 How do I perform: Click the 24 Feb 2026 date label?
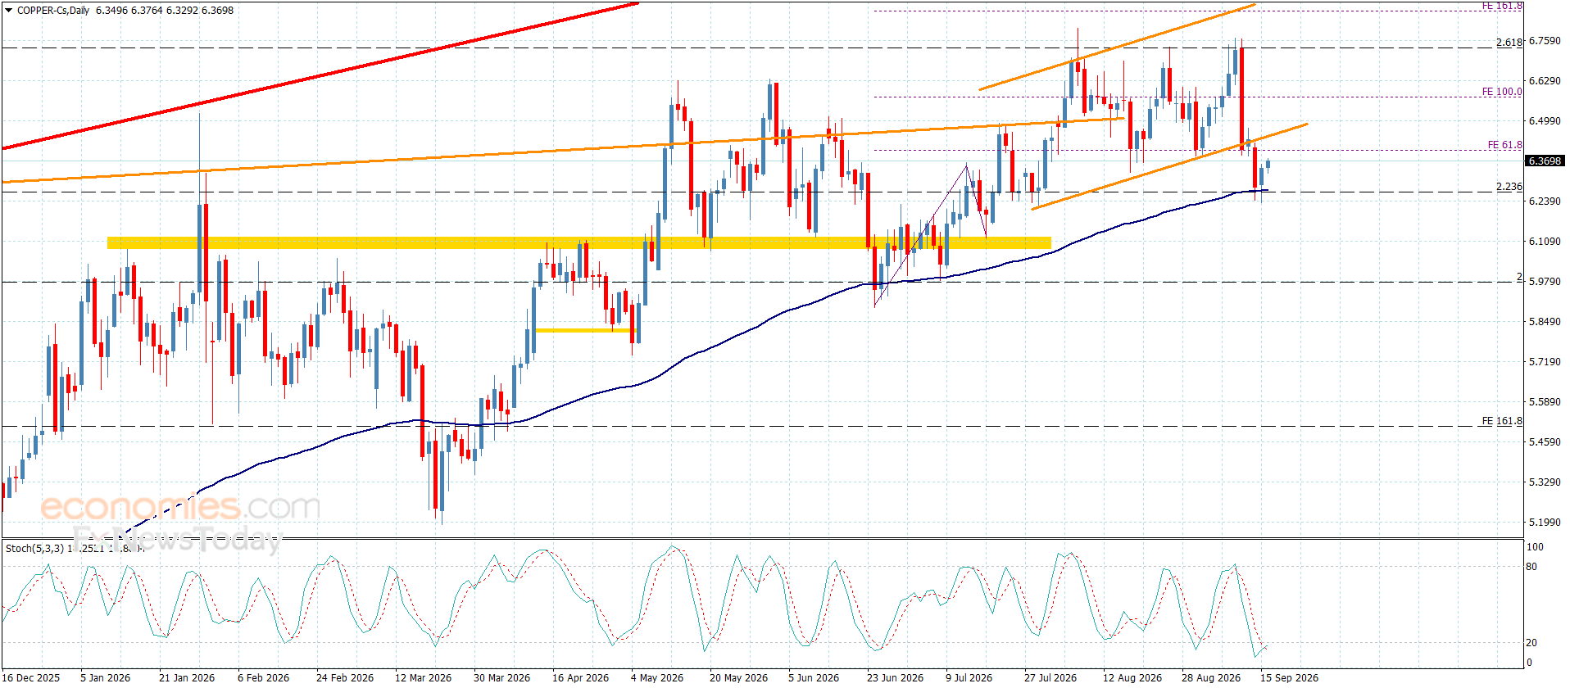345,678
